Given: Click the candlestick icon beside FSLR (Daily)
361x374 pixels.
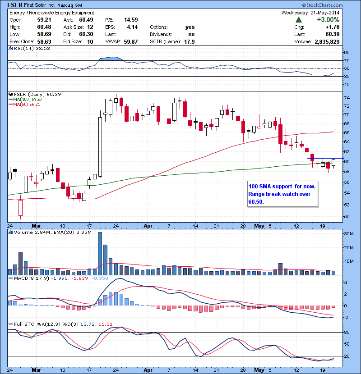Looking at the screenshot, I should [x=10, y=95].
